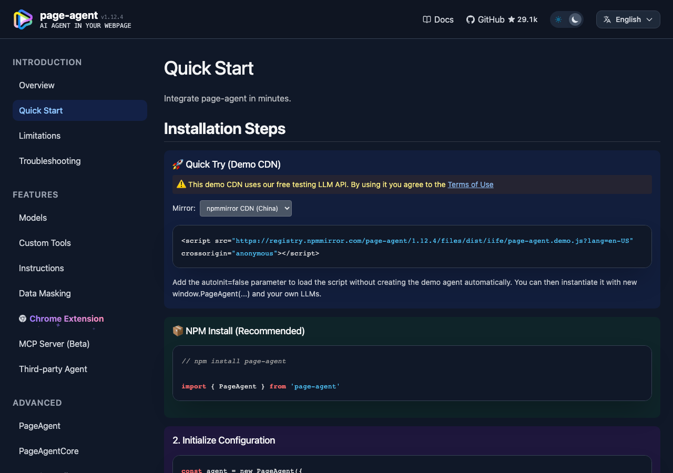This screenshot has width=673, height=473.
Task: Open PageAgentCore in the sidebar
Action: [x=80, y=451]
